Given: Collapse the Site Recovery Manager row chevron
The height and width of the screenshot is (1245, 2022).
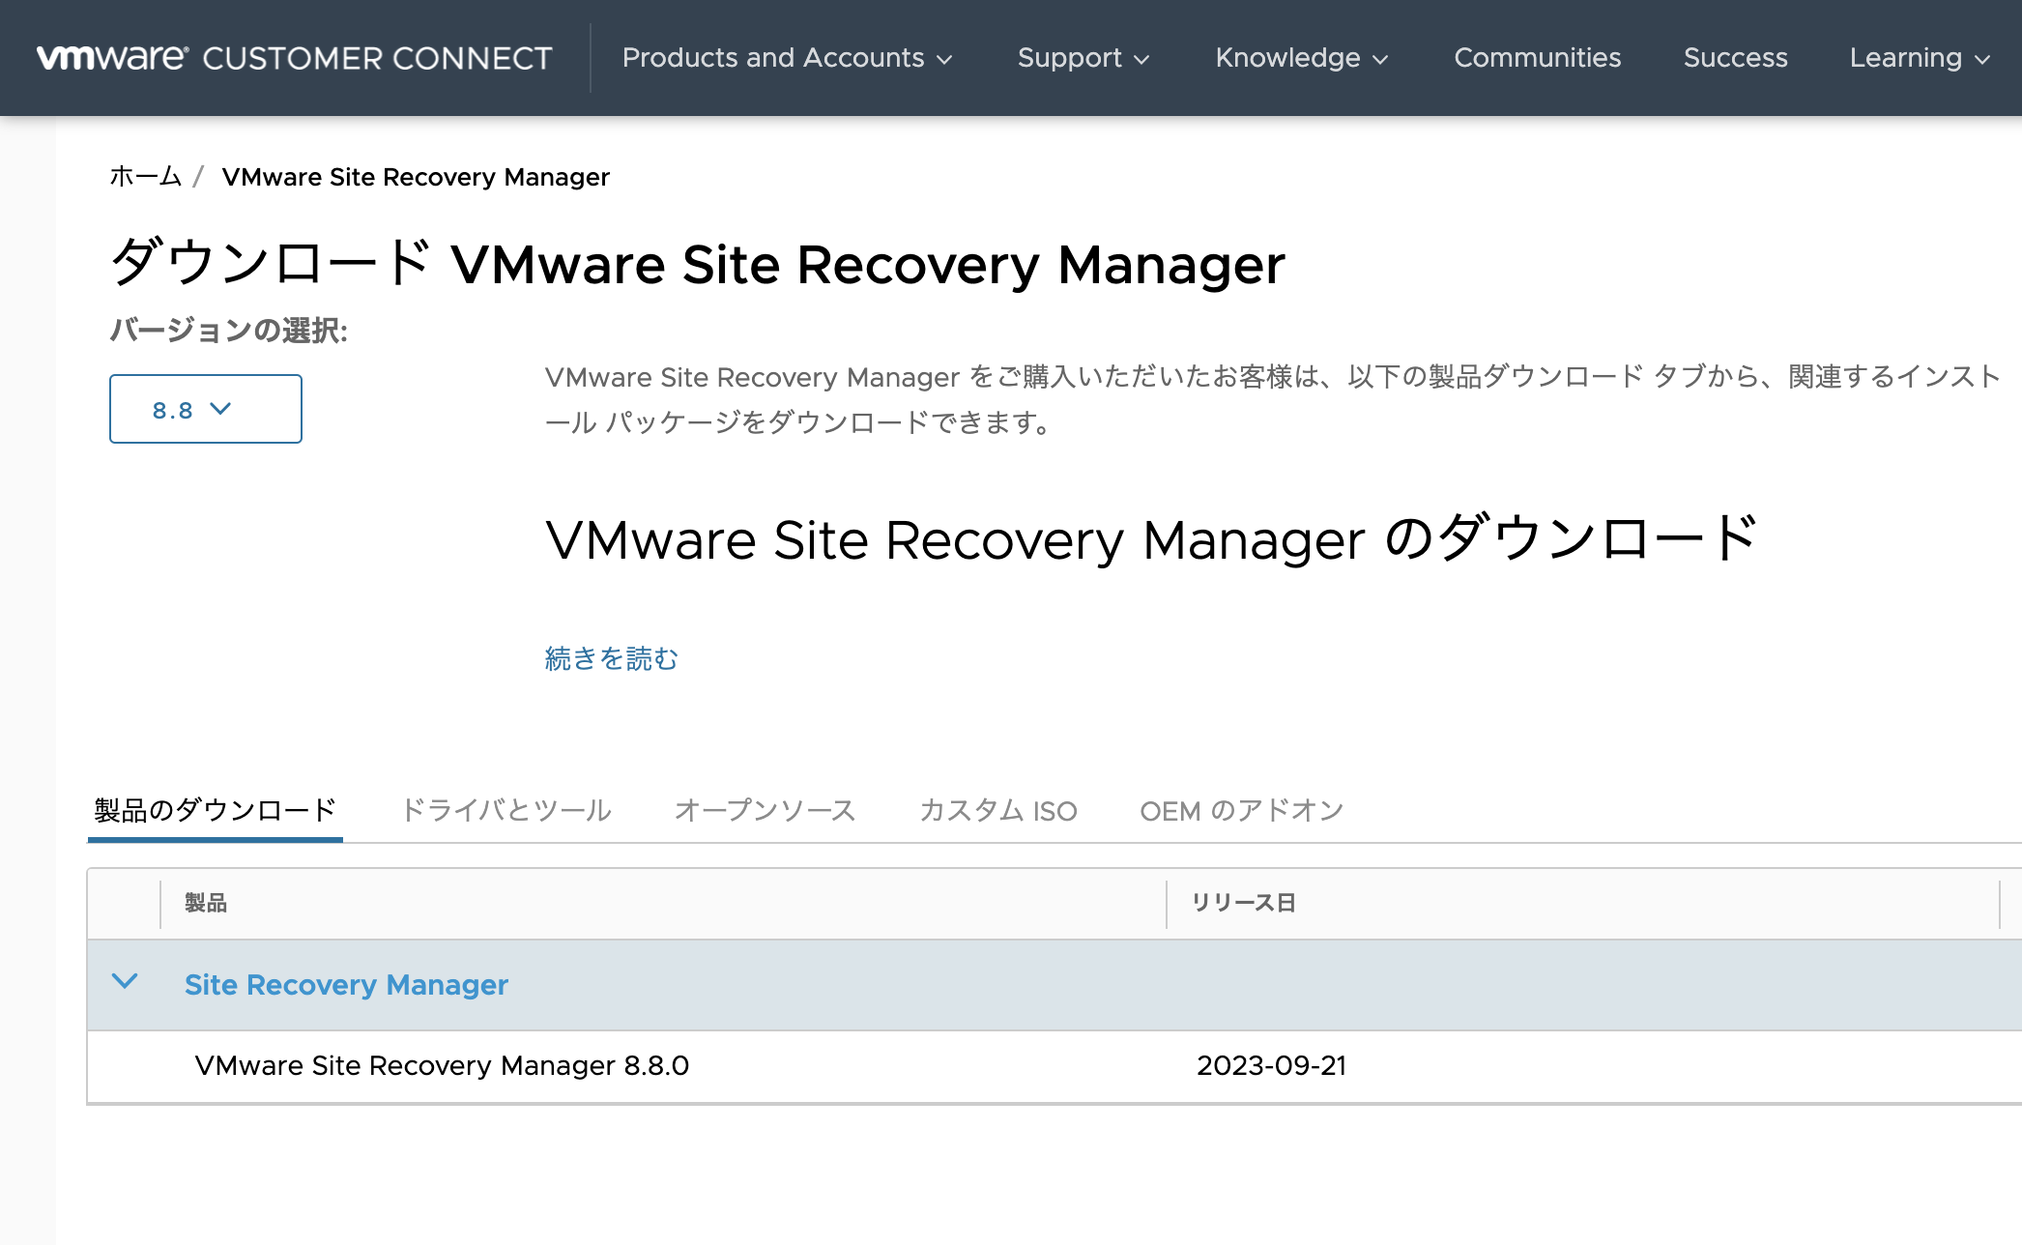Looking at the screenshot, I should [x=125, y=982].
